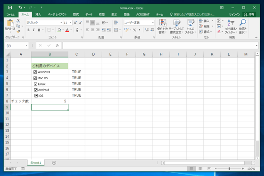Image resolution: width=264 pixels, height=176 pixels.
Task: Switch to the データ tab
Action: pos(89,15)
